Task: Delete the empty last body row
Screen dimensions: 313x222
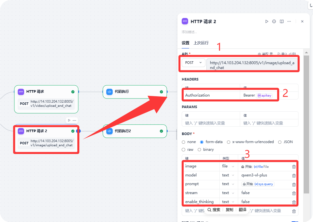Action: point(294,211)
